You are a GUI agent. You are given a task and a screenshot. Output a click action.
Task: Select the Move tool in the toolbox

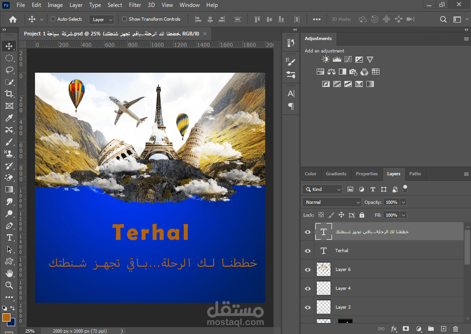click(9, 46)
